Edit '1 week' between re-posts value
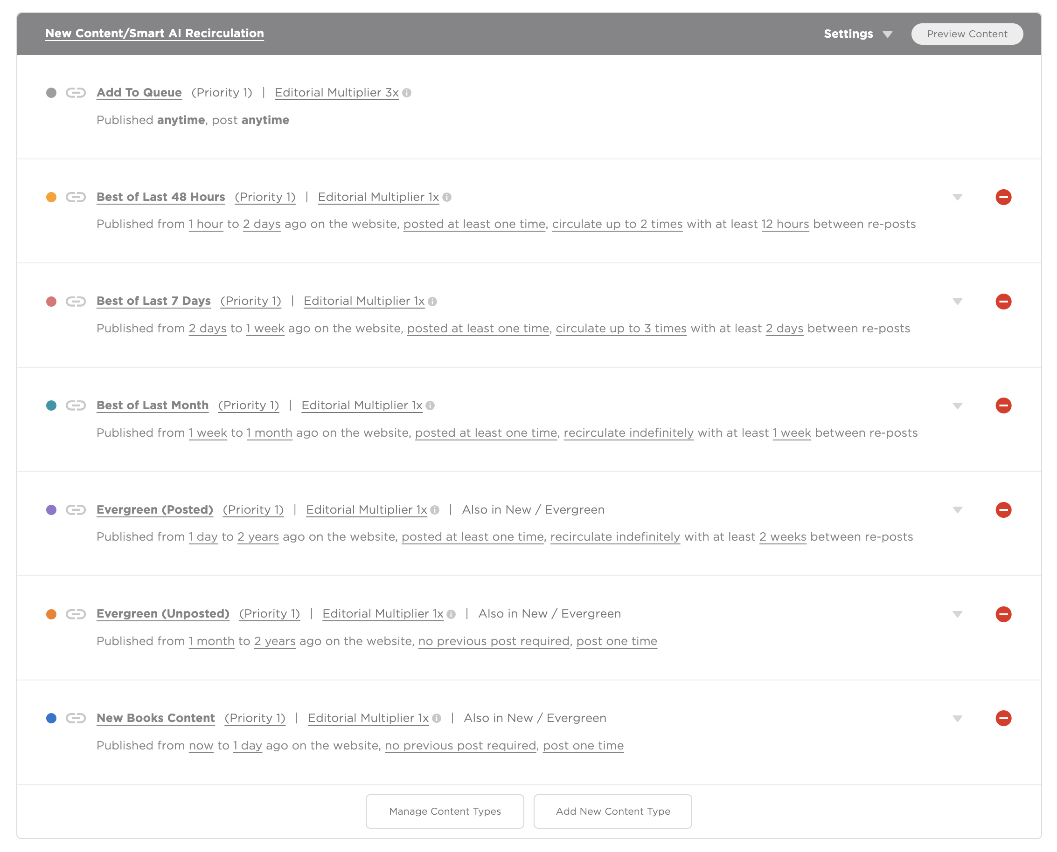This screenshot has height=852, width=1057. 792,433
